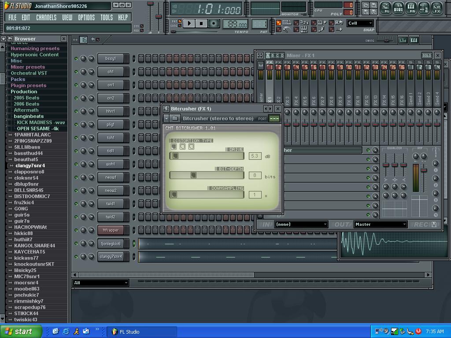The width and height of the screenshot is (451, 338).
Task: Select the first distortion type shape
Action: click(x=174, y=147)
